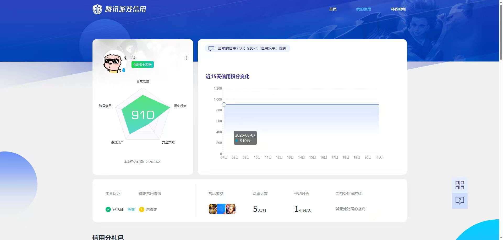Click the 14日 label on the chart axis
Screen dimensions: 503x240
(302, 157)
